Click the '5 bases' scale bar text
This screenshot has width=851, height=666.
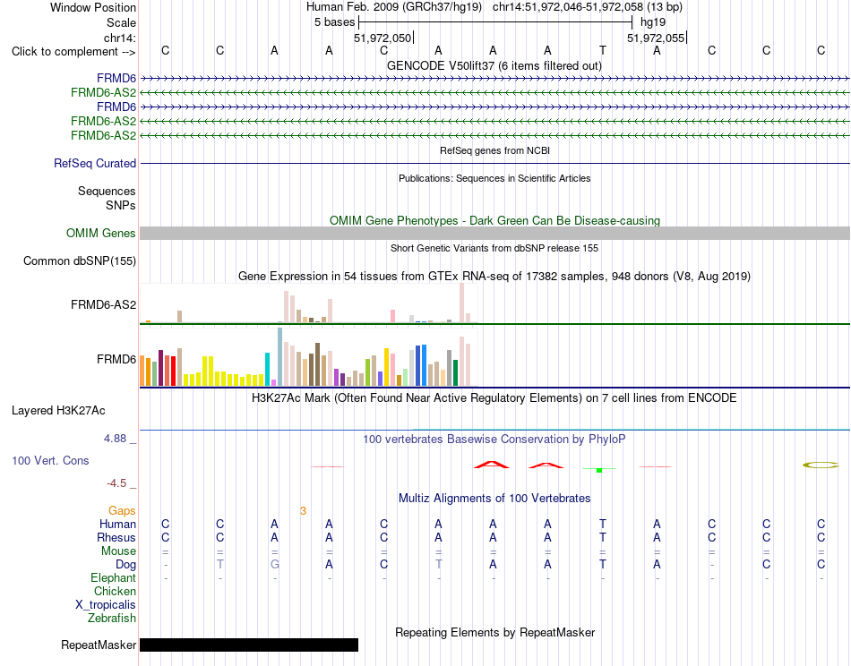[334, 22]
